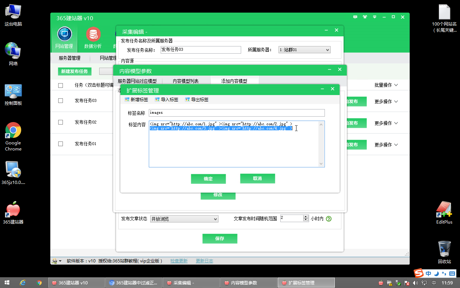Click Sogou input method S icon
460x288 pixels.
click(418, 273)
